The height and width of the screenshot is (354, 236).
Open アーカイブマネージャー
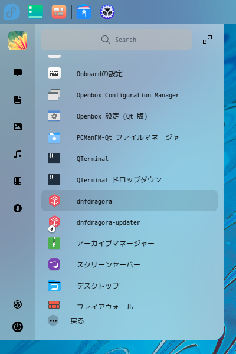click(x=129, y=243)
